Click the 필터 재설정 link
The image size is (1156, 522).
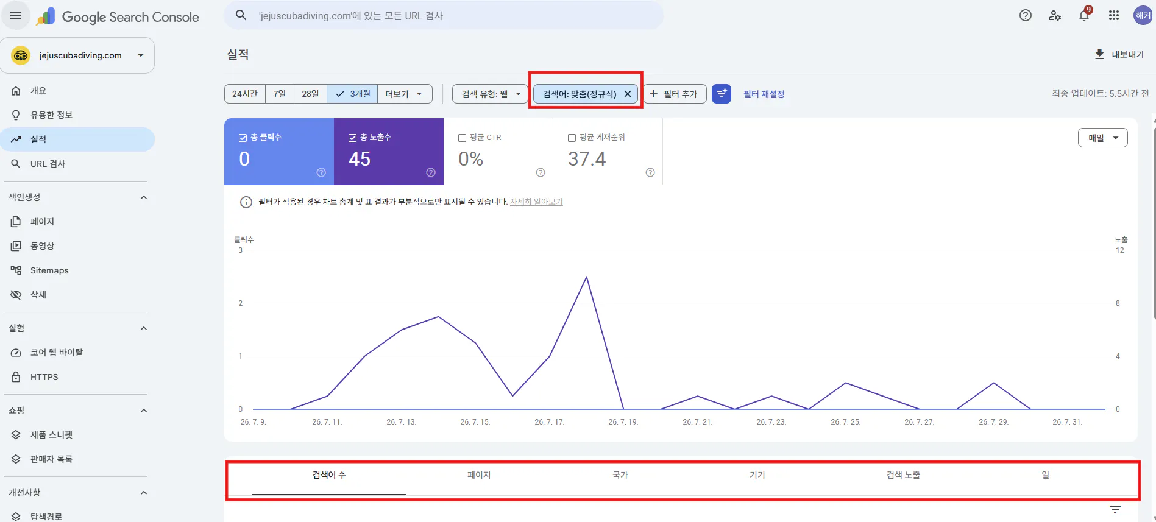(764, 94)
